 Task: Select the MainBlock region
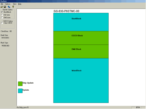(81, 81)
